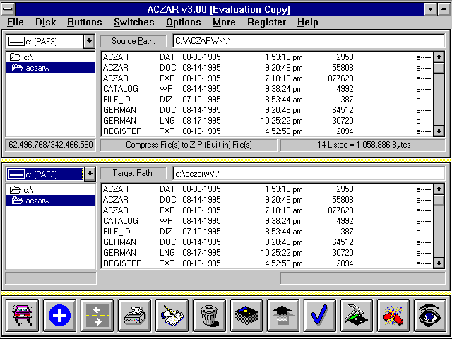Open the source drive dropdown list
Image resolution: width=452 pixels, height=339 pixels.
(89, 42)
